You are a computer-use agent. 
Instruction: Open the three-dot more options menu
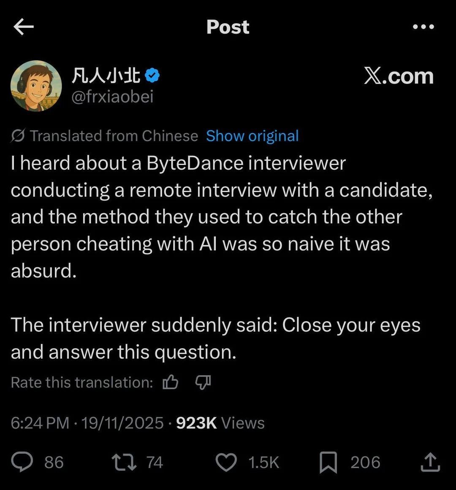point(423,27)
